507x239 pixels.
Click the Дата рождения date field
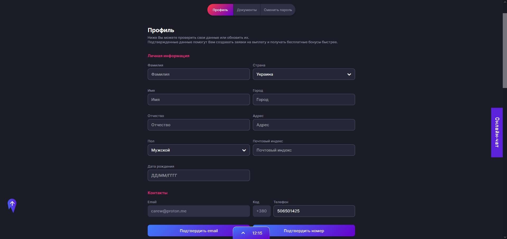198,175
